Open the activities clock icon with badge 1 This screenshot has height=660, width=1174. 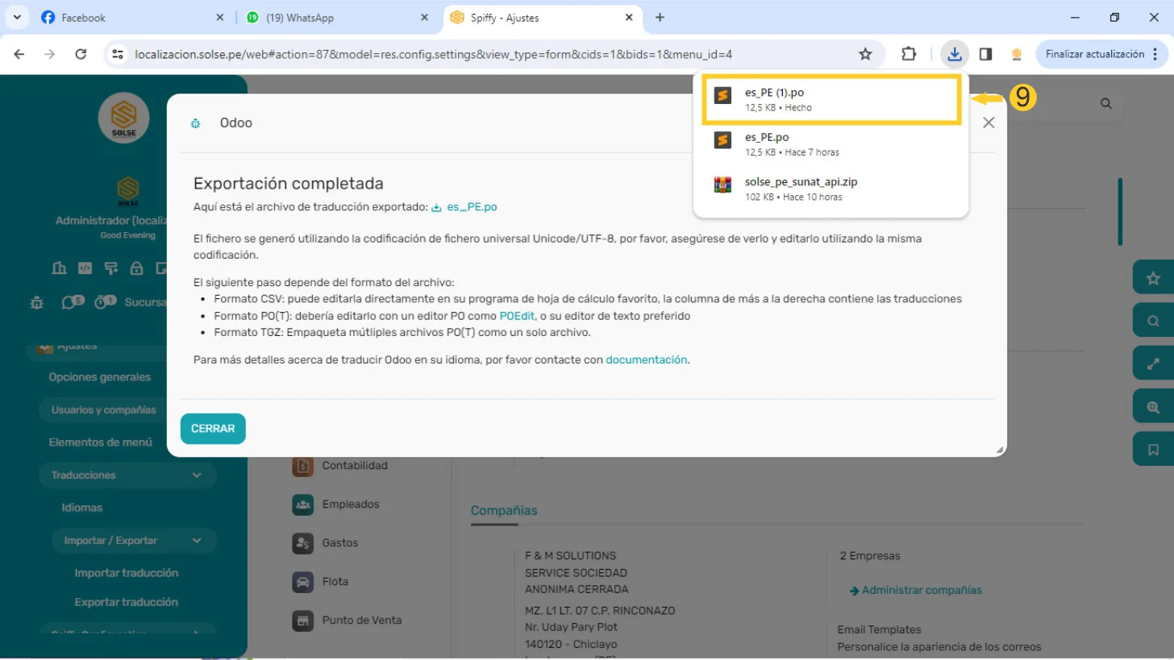click(x=102, y=303)
